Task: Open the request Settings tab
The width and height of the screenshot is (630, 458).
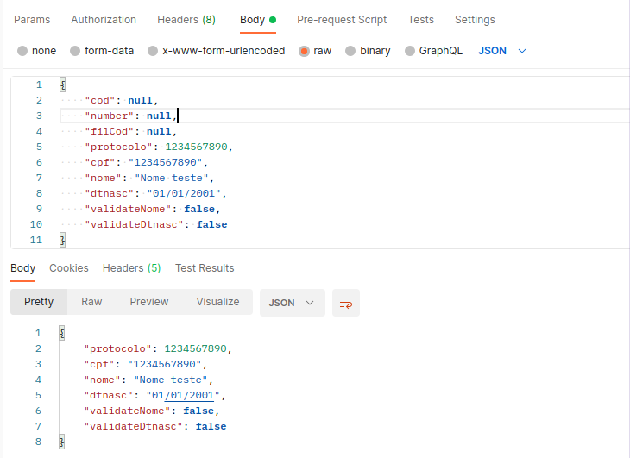Action: [x=475, y=20]
